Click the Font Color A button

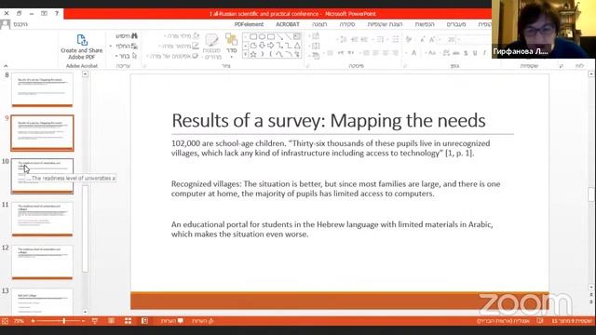pos(414,53)
